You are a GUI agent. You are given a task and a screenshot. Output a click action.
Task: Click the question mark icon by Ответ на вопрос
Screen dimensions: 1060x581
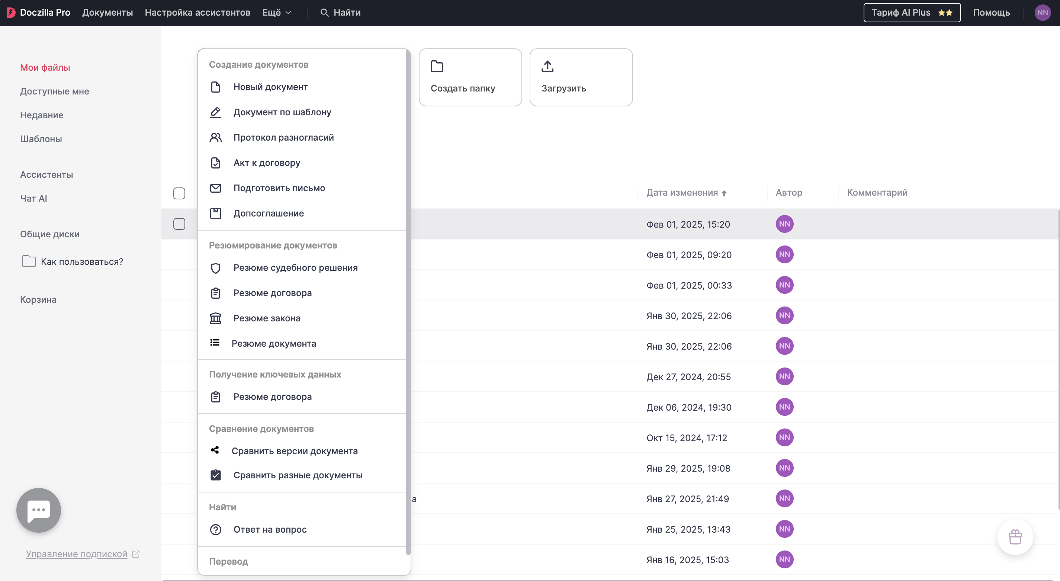[216, 530]
